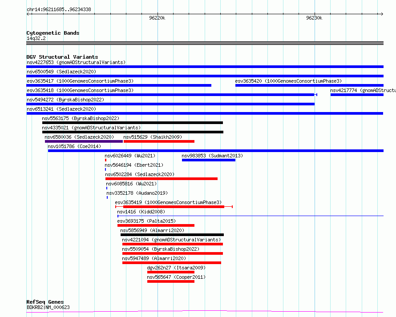Screen dimensions: 396x317
Task: Open esv3635417 1000GenomesConsortiumPhase3 label
Action: pos(80,81)
